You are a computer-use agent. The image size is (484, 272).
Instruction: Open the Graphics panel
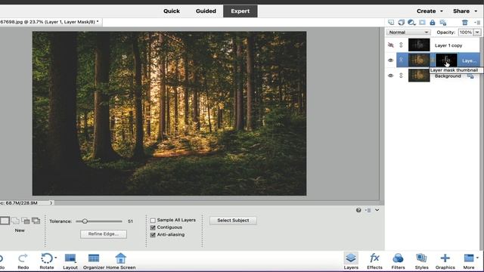tap(445, 261)
